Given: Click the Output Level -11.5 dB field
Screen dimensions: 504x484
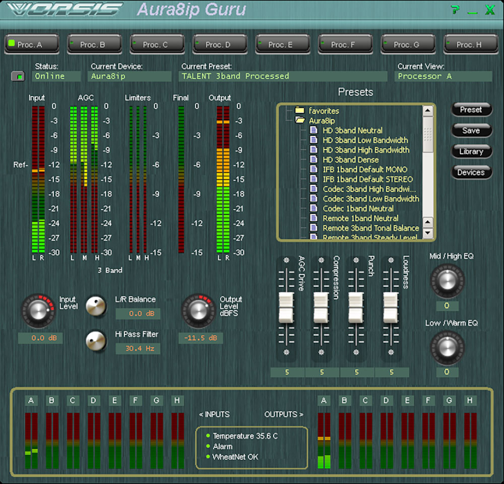Looking at the screenshot, I should pyautogui.click(x=201, y=338).
